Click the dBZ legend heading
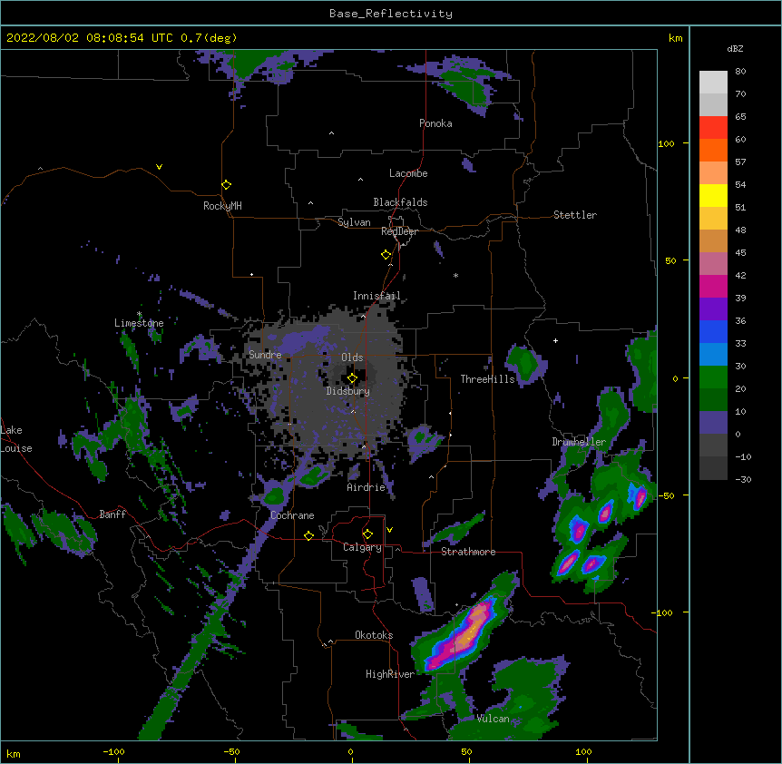 coord(735,48)
